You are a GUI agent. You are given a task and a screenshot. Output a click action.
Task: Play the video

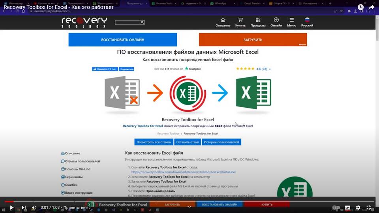click(11, 207)
